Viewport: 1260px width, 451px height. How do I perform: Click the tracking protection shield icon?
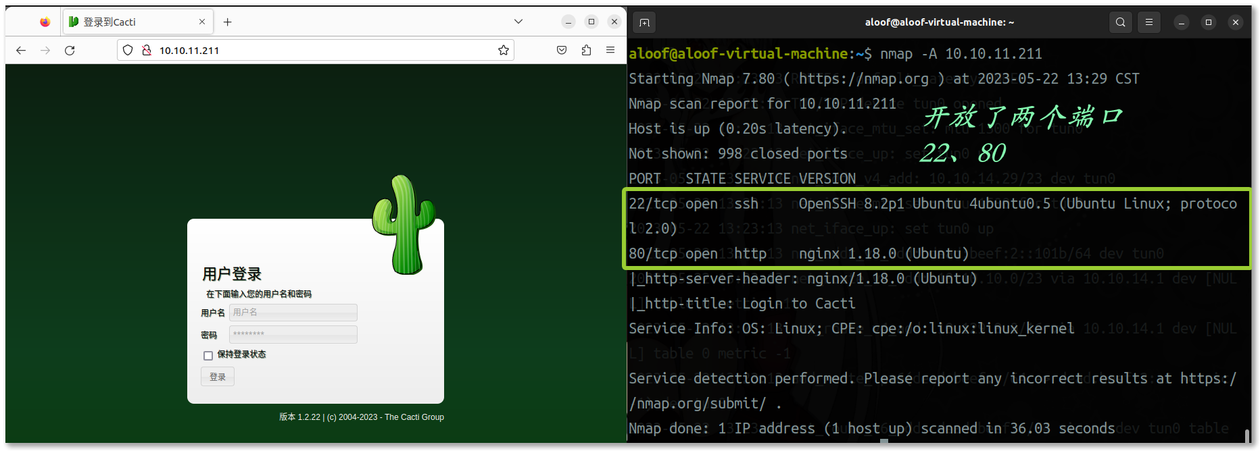click(128, 51)
